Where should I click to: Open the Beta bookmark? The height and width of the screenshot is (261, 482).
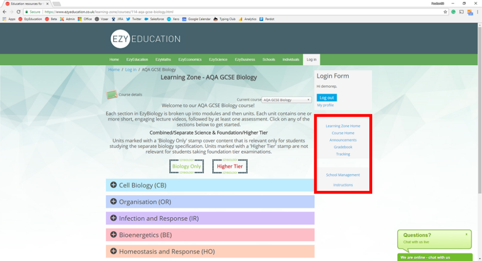coord(51,19)
